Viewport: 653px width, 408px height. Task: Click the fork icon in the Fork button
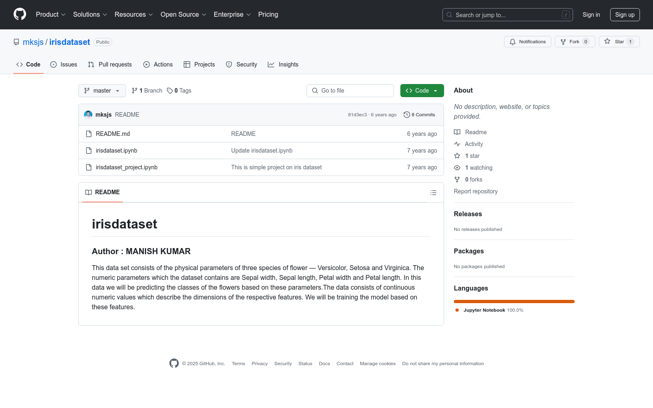(563, 42)
